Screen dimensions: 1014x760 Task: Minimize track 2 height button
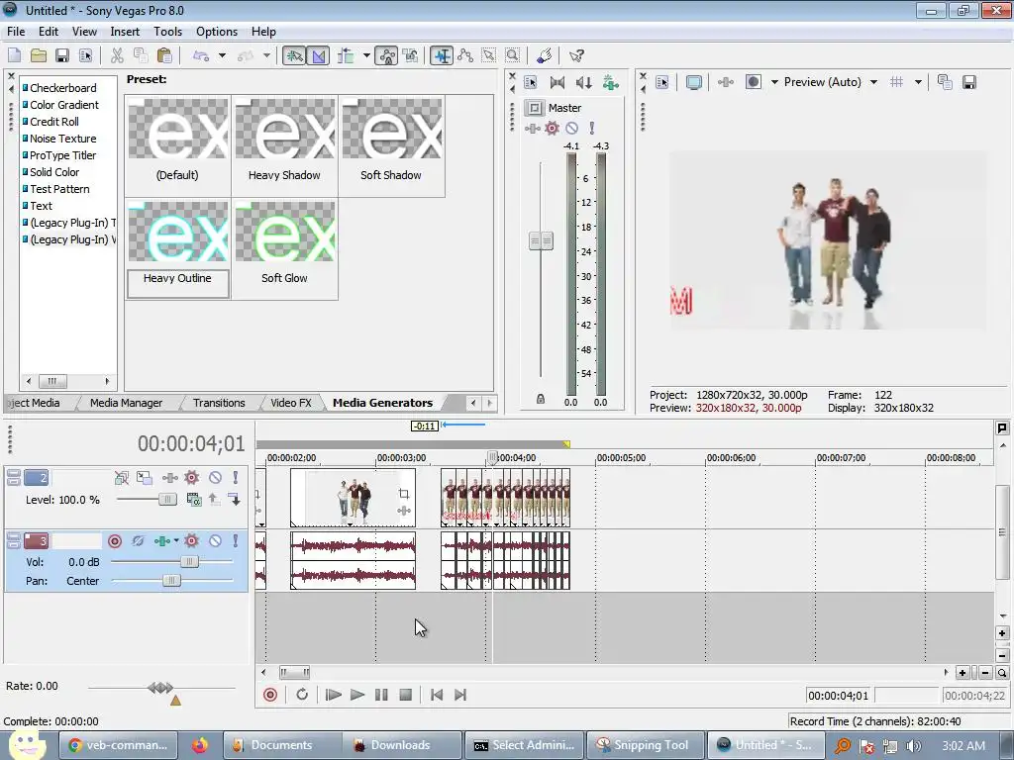coord(14,474)
